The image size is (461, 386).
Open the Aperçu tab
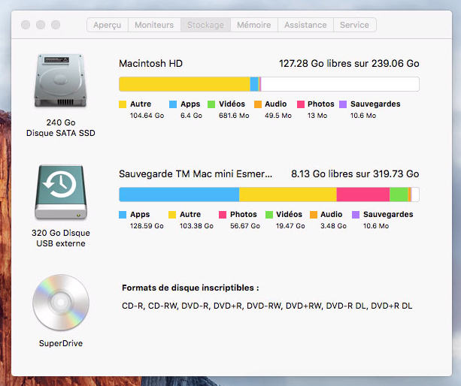click(108, 25)
